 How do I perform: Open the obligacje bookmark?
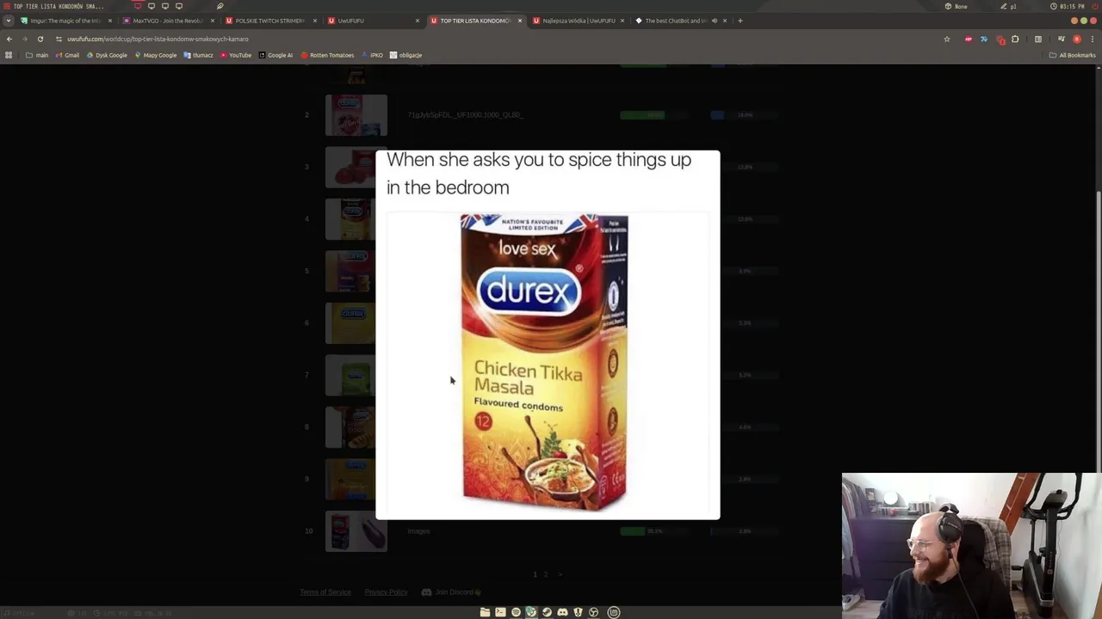[406, 55]
